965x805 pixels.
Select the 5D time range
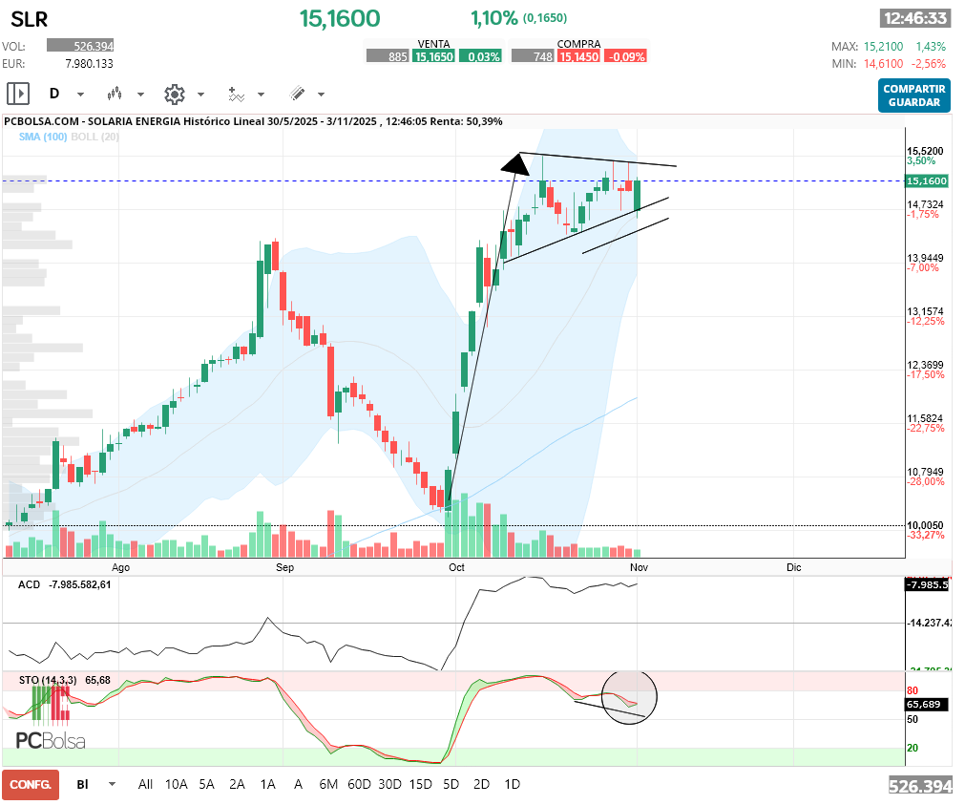click(x=451, y=784)
